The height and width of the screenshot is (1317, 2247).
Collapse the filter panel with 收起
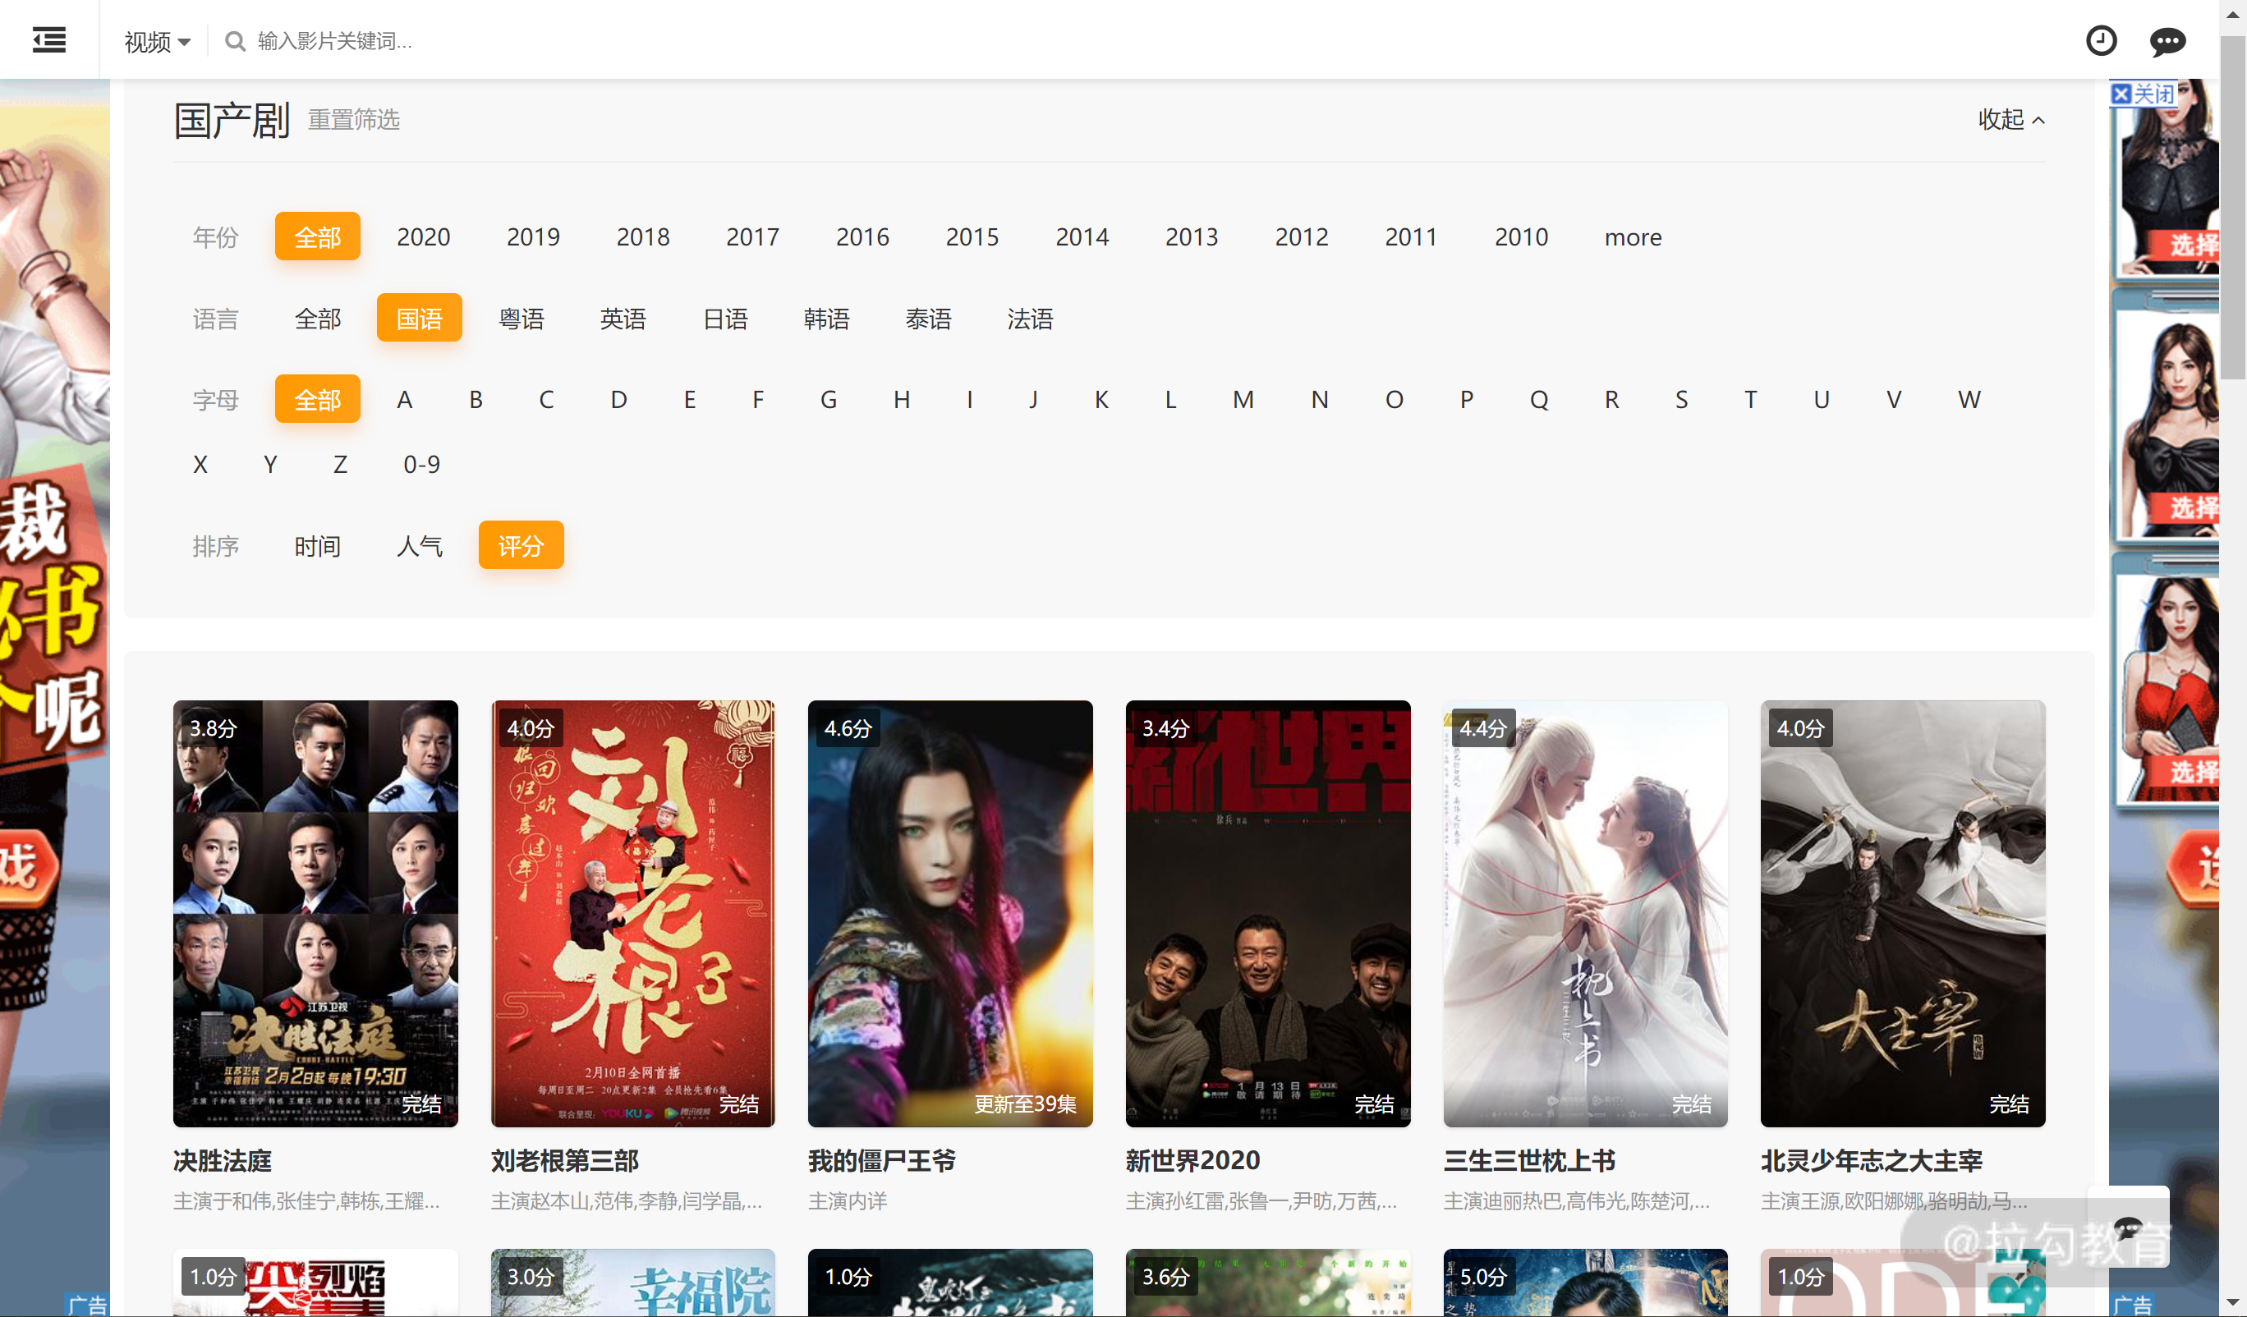2010,120
